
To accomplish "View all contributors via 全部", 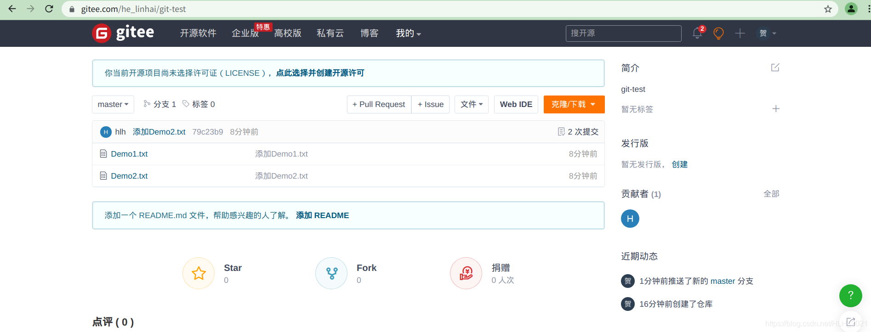I will coord(771,194).
